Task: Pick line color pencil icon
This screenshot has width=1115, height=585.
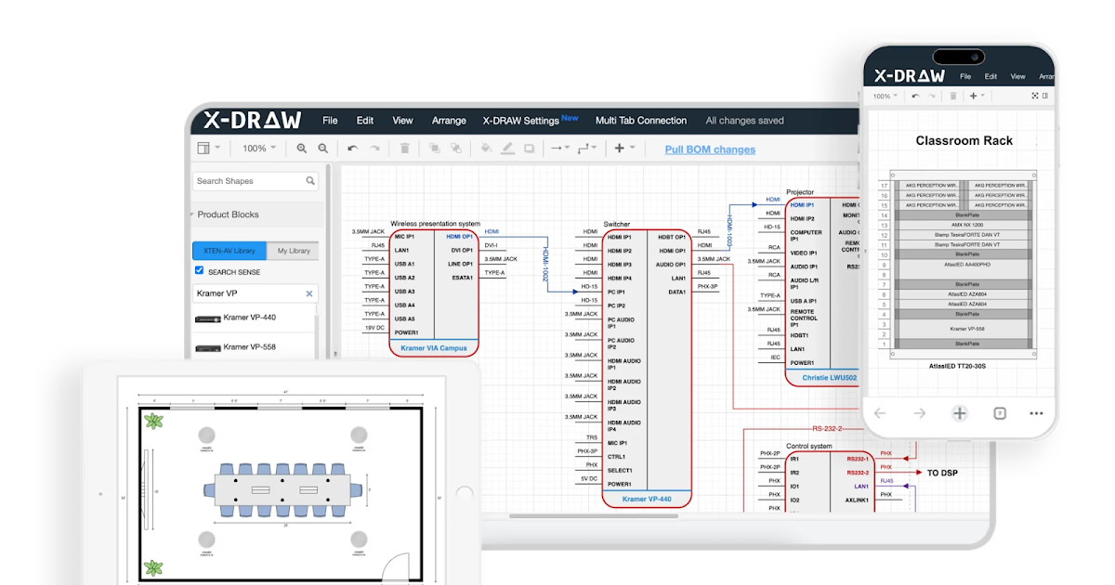Action: tap(507, 149)
